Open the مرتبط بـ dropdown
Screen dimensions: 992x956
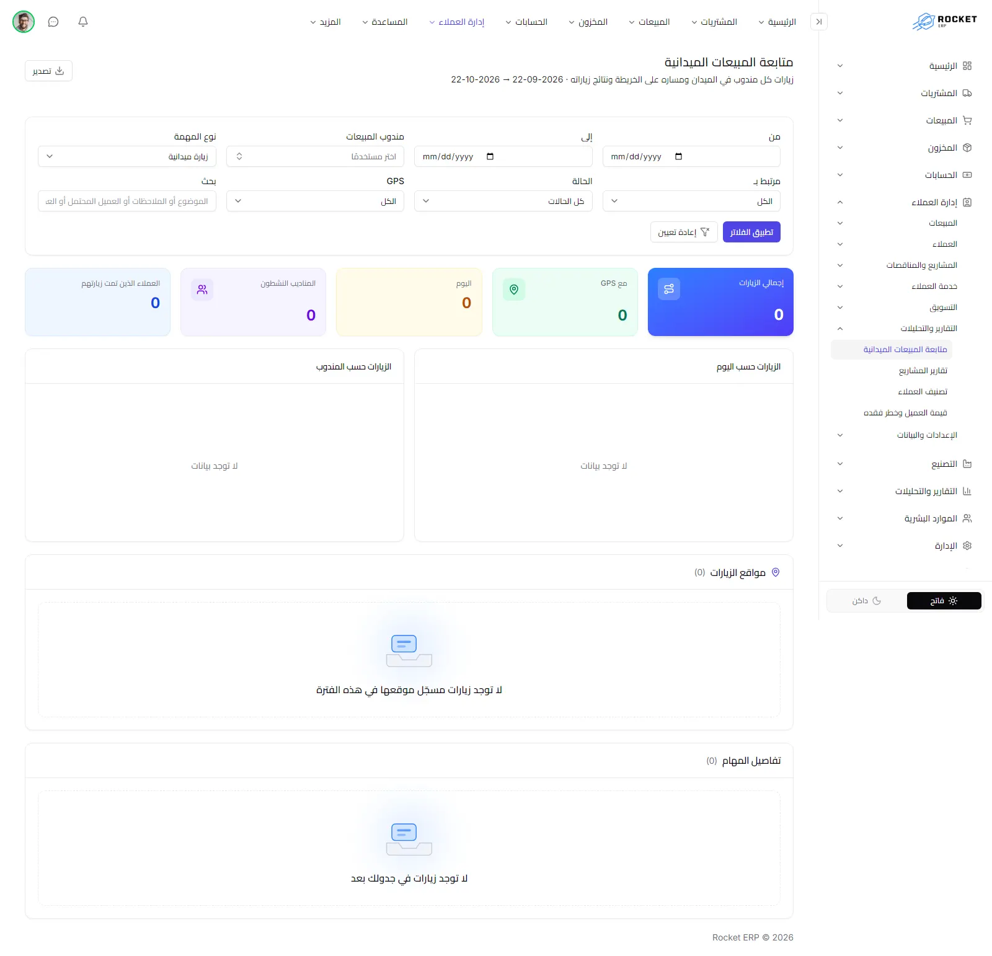click(691, 201)
